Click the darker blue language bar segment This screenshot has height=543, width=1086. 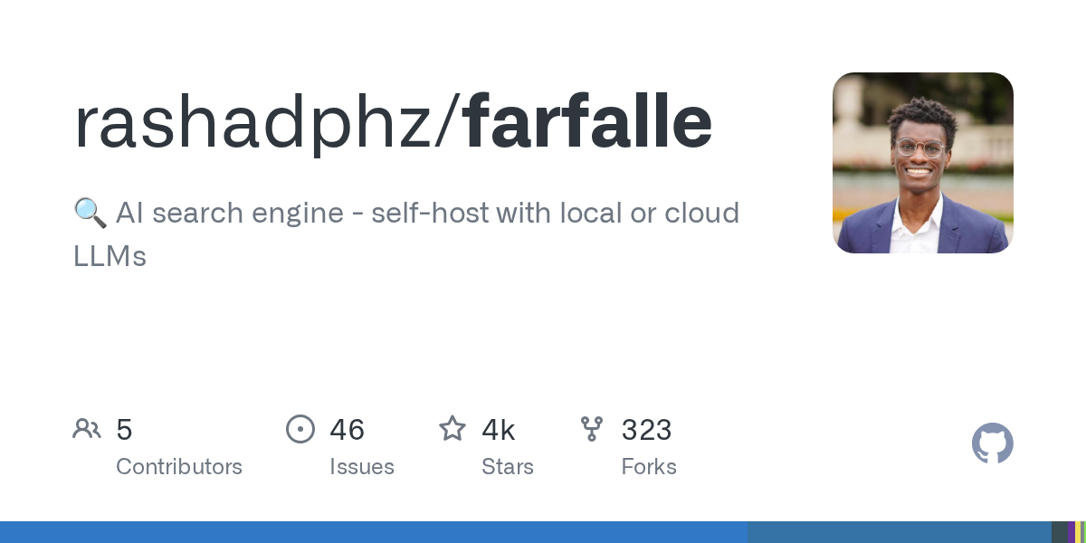click(x=900, y=532)
